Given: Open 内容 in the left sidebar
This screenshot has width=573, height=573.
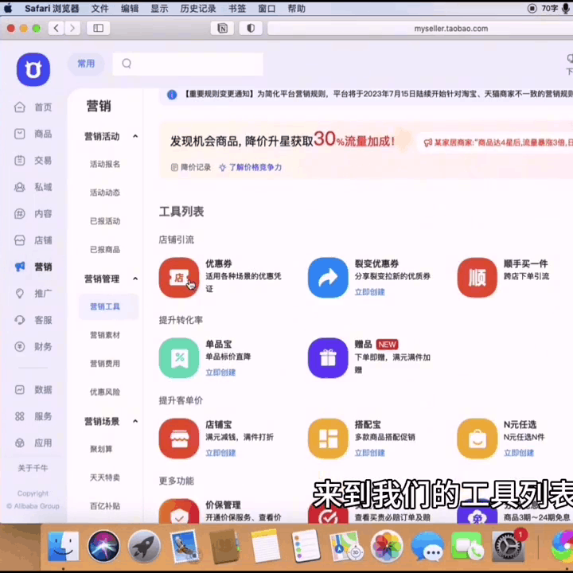Looking at the screenshot, I should (33, 213).
